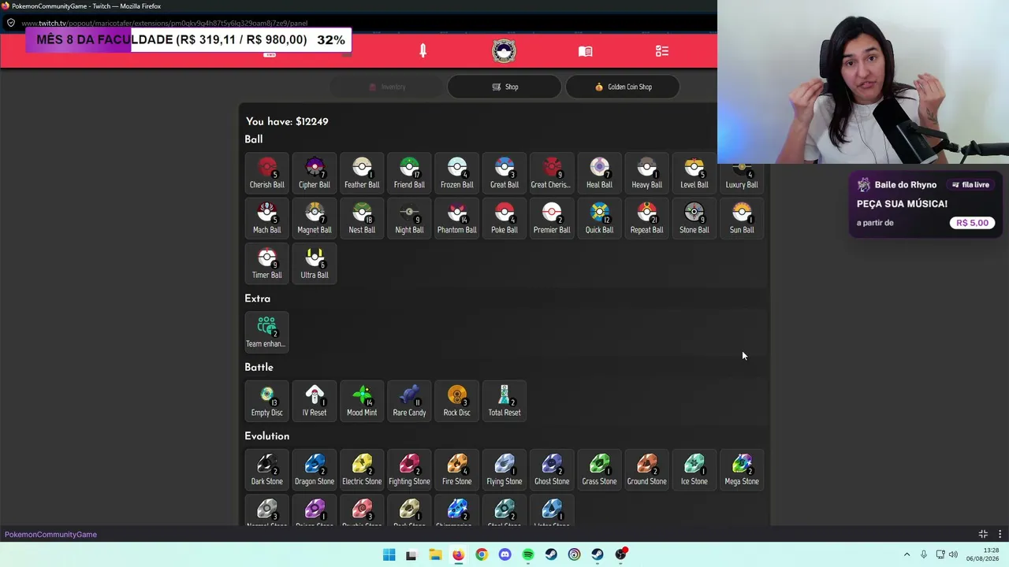
Task: Expand the system tray hidden icons chevron
Action: click(907, 554)
